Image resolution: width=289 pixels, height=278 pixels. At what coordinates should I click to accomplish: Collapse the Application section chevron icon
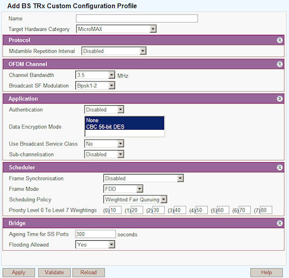pyautogui.click(x=280, y=99)
